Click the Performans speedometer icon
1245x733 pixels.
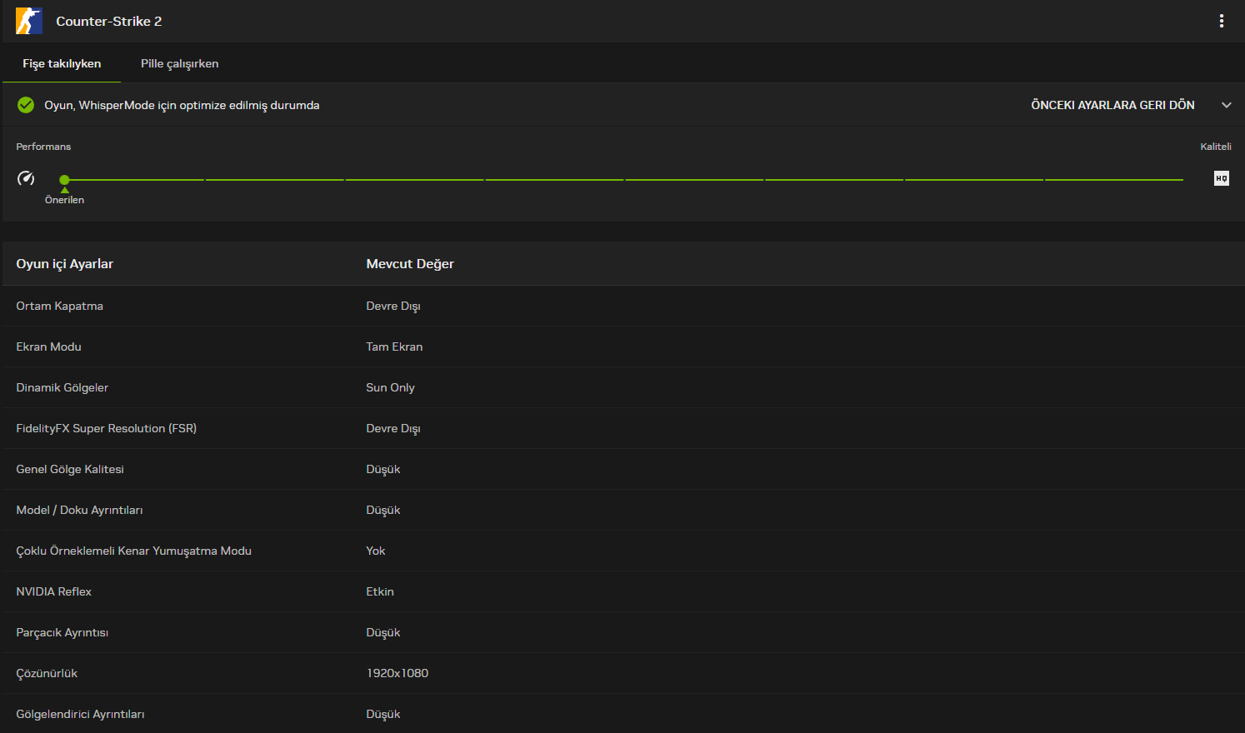click(26, 178)
